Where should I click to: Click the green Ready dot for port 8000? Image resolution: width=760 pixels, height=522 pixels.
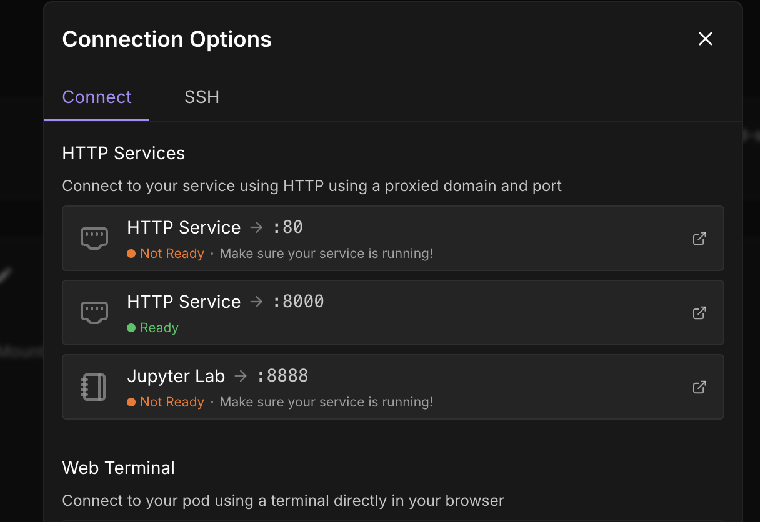click(131, 327)
